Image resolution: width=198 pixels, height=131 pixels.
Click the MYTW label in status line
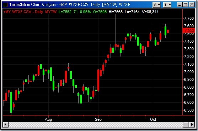tap(51, 12)
